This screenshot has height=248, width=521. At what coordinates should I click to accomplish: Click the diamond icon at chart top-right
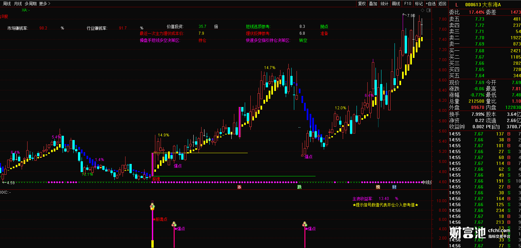pos(423,10)
